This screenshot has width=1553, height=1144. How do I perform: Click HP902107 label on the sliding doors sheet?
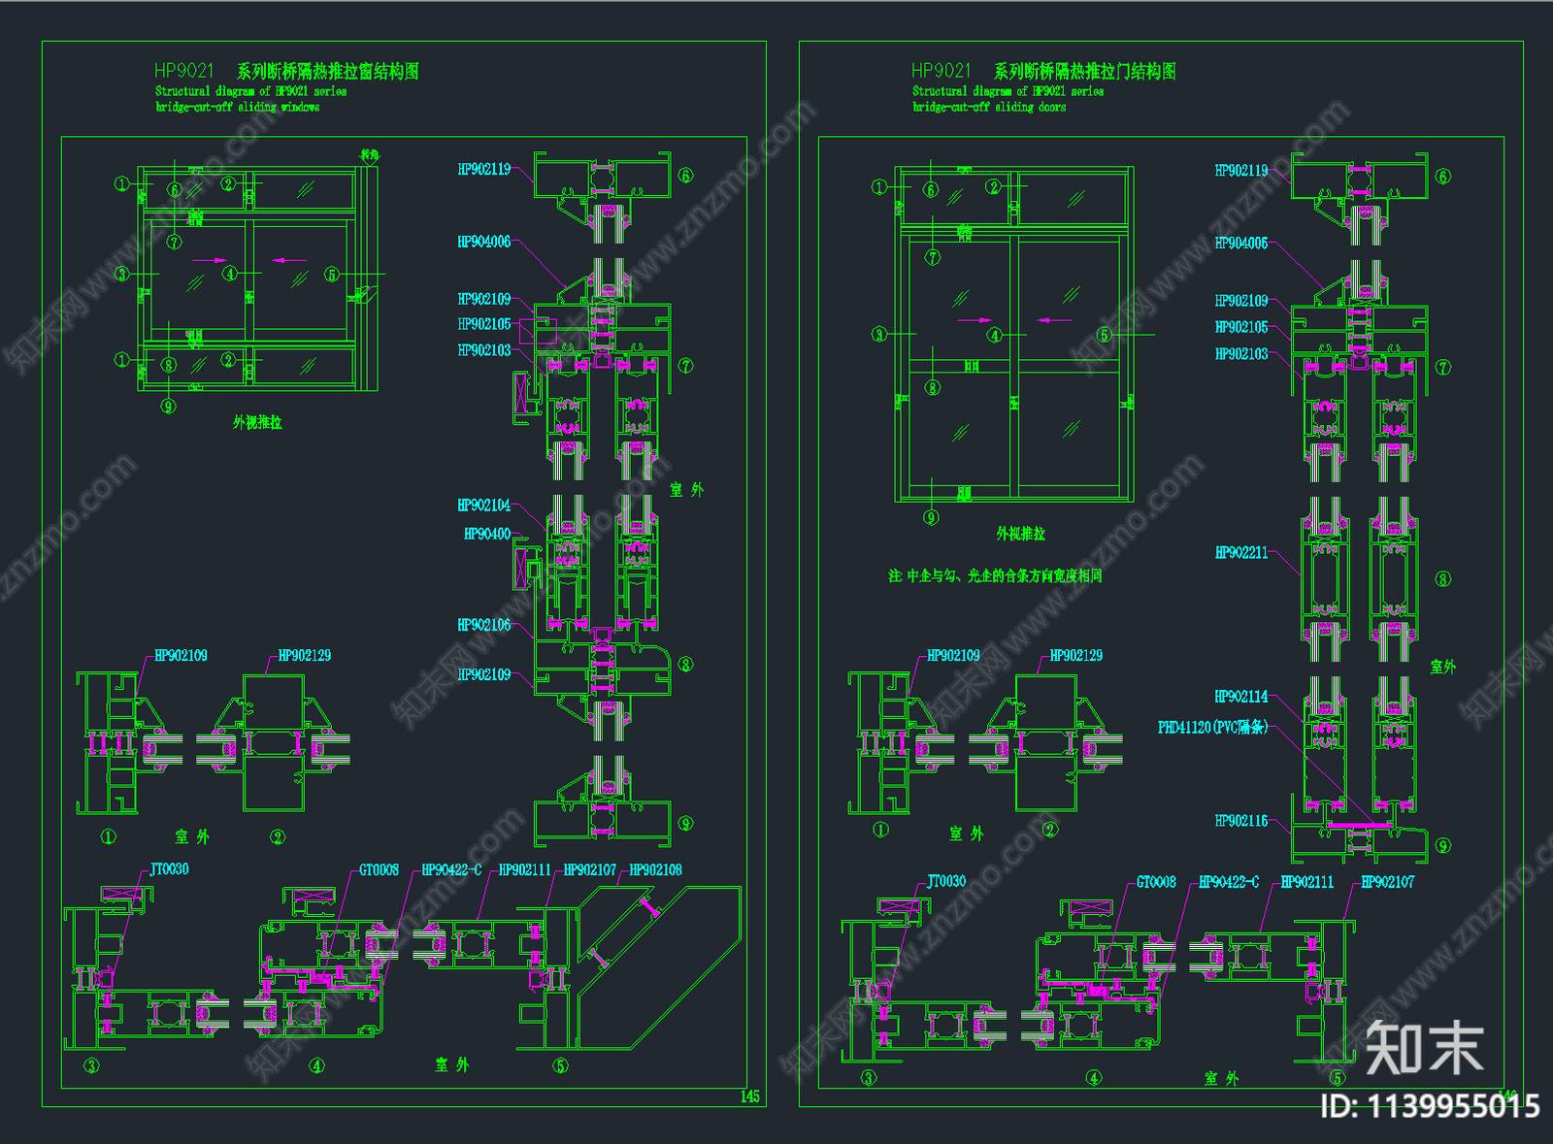(1388, 882)
